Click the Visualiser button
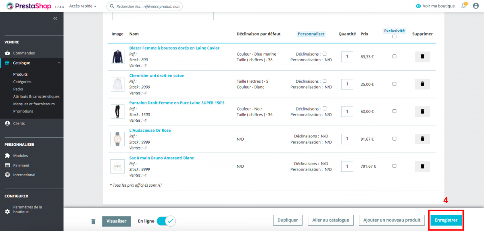 tap(117, 221)
